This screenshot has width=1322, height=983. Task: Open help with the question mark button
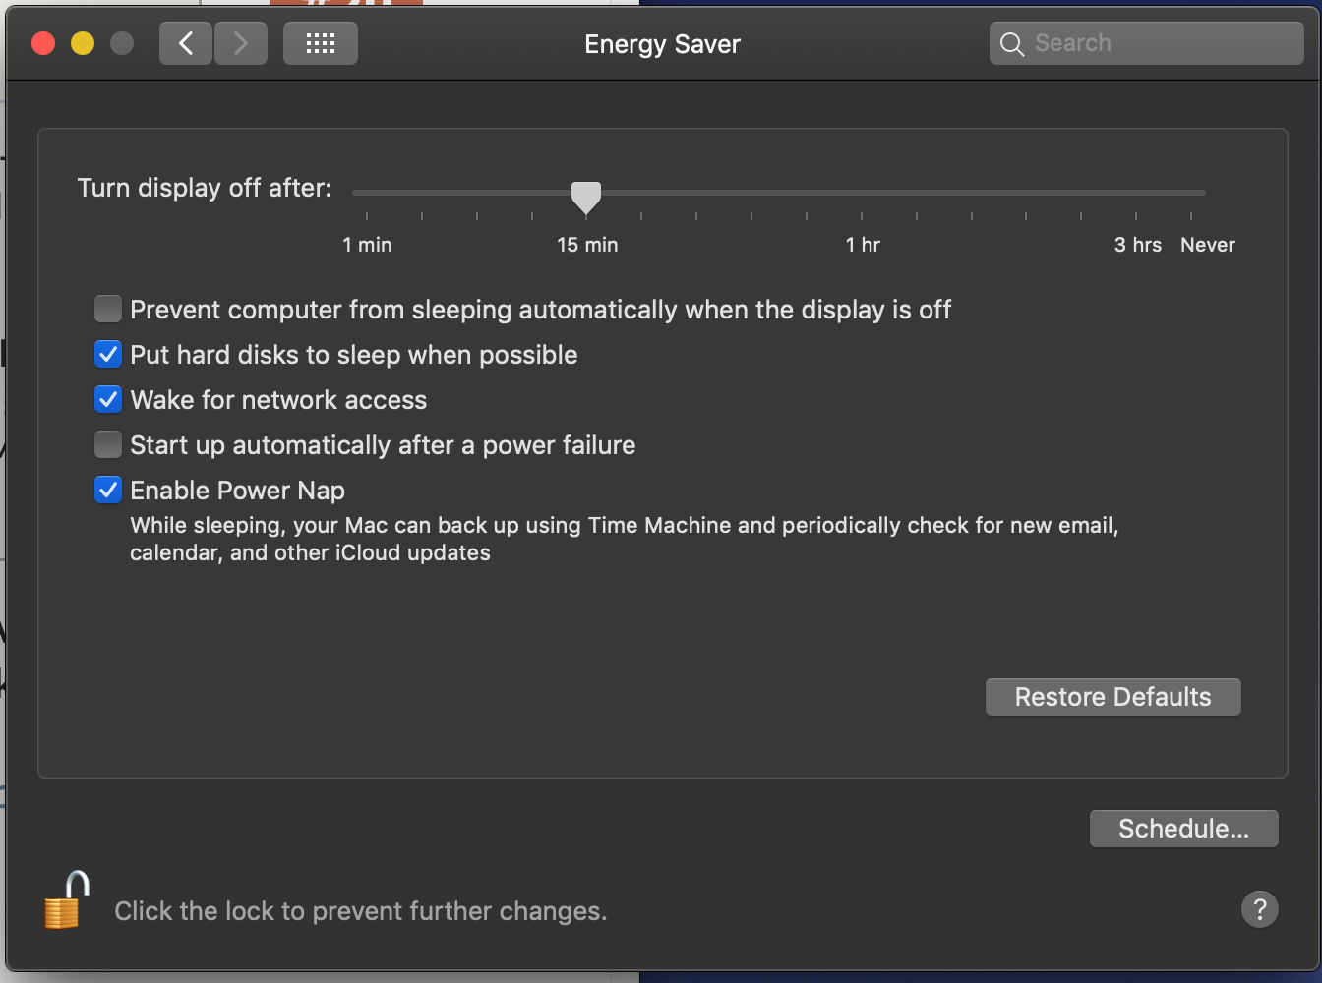click(x=1260, y=909)
